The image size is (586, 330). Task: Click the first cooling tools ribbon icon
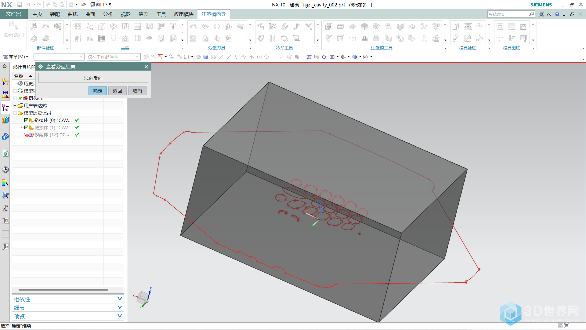pyautogui.click(x=261, y=26)
